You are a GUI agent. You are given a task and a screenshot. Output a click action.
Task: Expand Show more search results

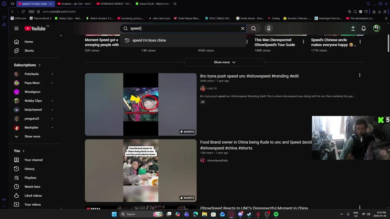[x=225, y=62]
